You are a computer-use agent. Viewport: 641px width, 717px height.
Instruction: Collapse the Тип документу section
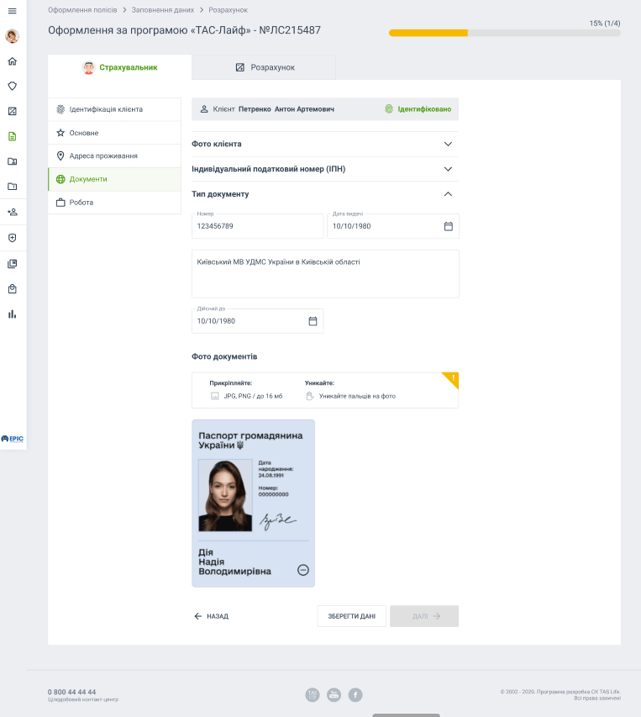[448, 194]
